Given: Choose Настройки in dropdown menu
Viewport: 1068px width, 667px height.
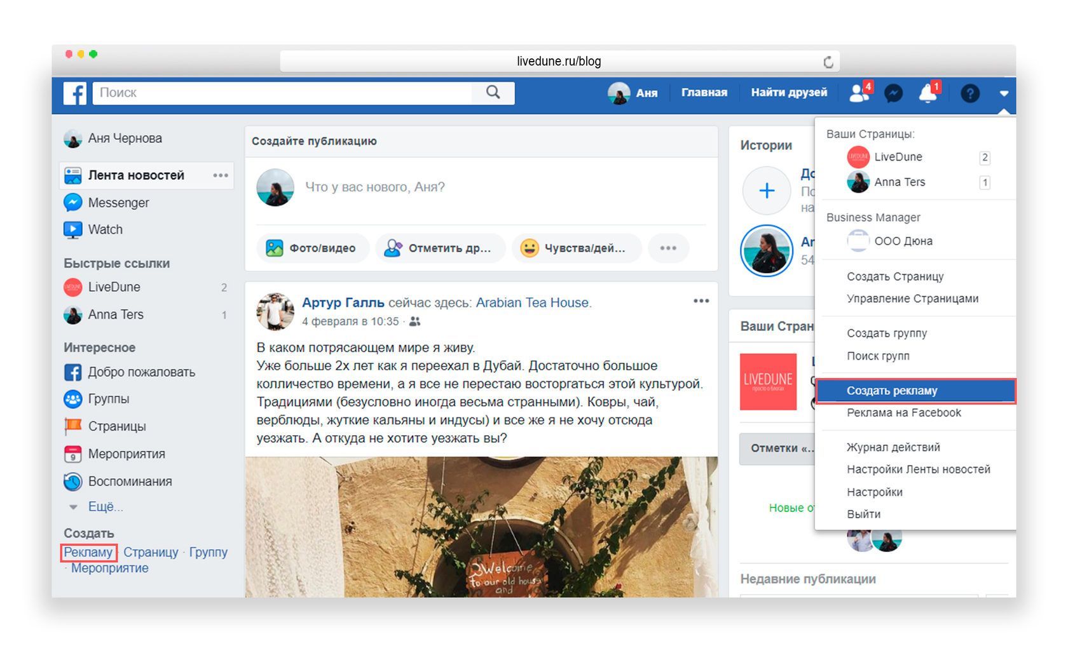Looking at the screenshot, I should point(875,492).
